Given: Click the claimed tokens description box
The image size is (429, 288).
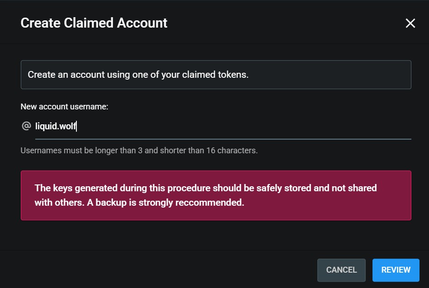Looking at the screenshot, I should [x=216, y=75].
